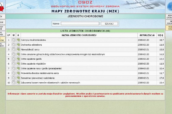The image size is (172, 114).
Task: Click A green icon for Przewlekła choroba niedokrwienna serca
Action: click(18, 73)
